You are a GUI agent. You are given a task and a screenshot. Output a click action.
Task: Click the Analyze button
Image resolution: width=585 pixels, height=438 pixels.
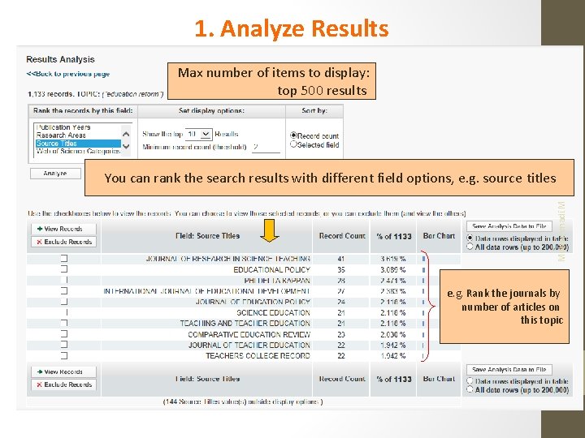pyautogui.click(x=55, y=174)
